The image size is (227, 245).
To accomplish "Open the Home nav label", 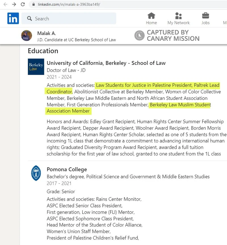I will click(151, 23).
